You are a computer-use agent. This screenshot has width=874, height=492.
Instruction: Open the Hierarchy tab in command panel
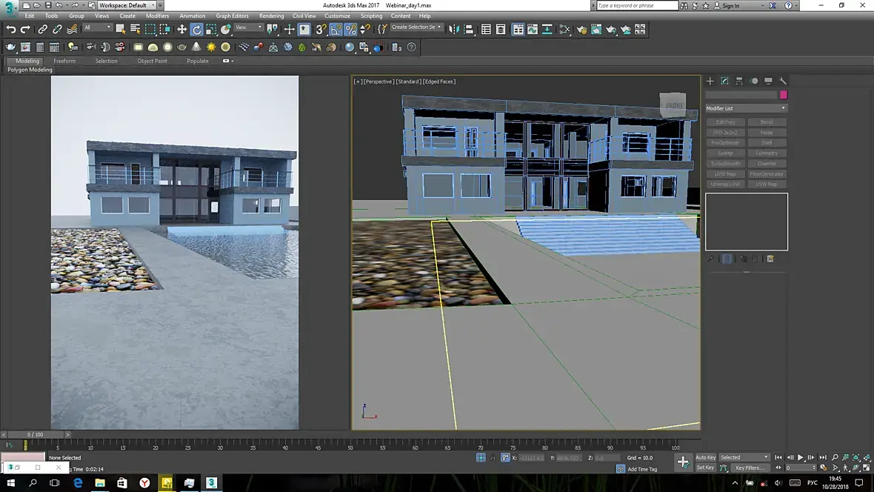(739, 81)
